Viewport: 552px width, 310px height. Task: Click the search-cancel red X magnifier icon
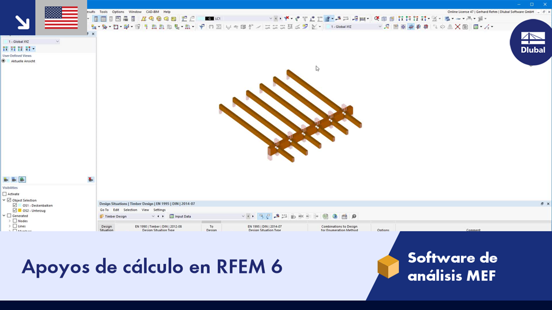tap(377, 19)
